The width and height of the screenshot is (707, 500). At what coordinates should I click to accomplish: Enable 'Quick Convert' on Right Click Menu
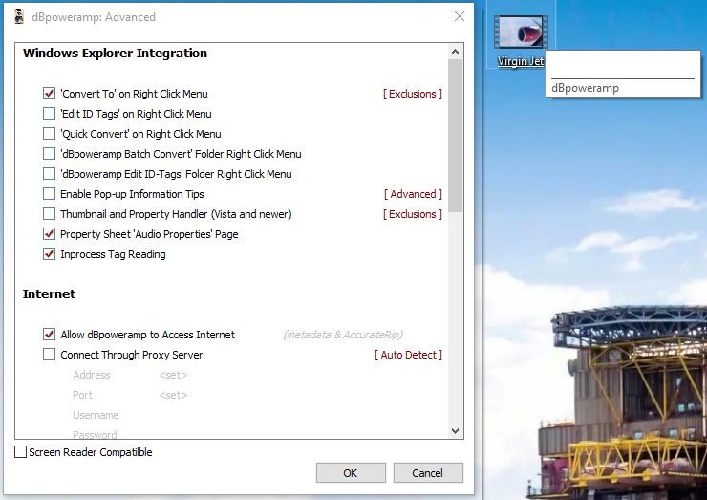point(50,134)
